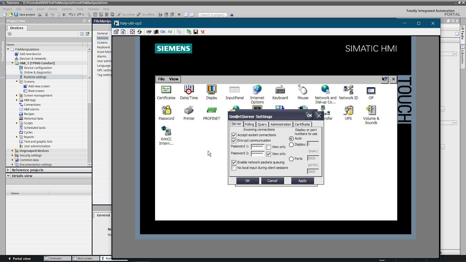
Task: Open the View menu in Control Panel
Action: click(174, 79)
